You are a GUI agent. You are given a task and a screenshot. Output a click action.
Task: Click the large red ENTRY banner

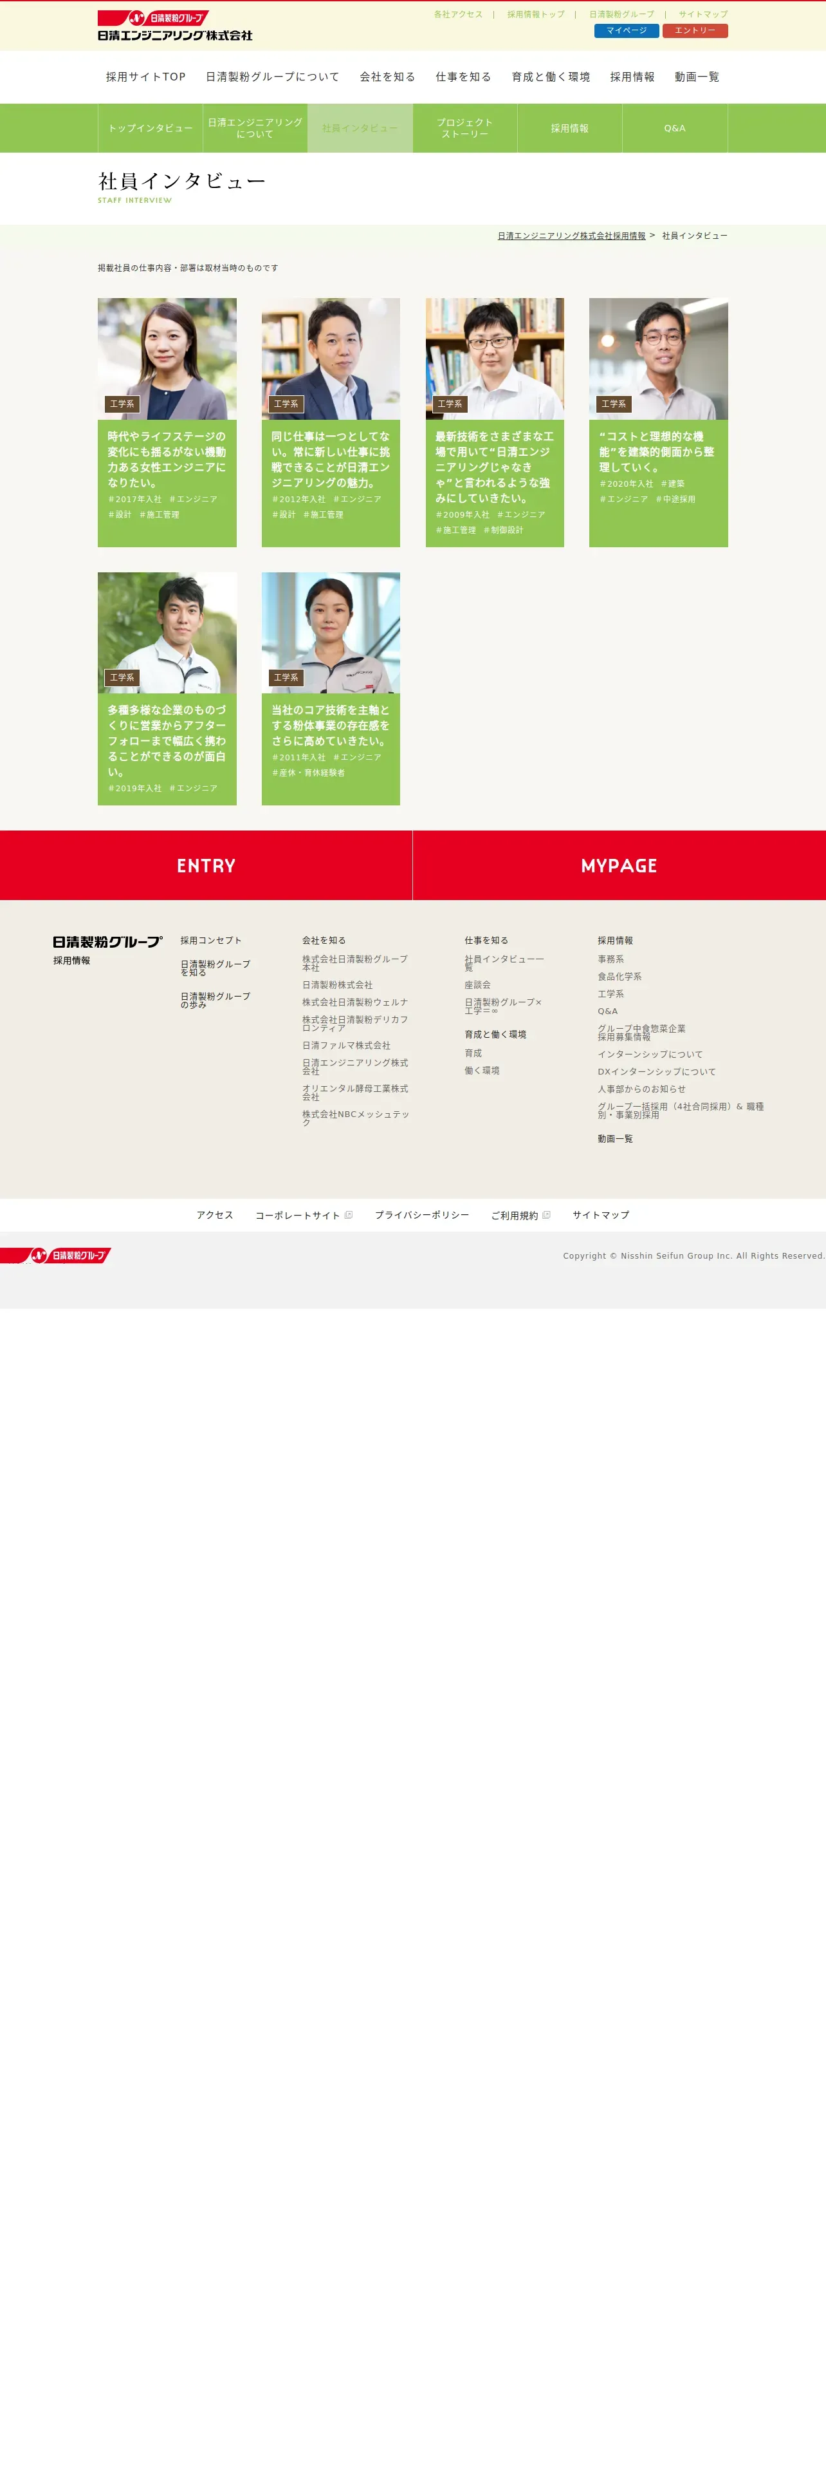coord(206,865)
